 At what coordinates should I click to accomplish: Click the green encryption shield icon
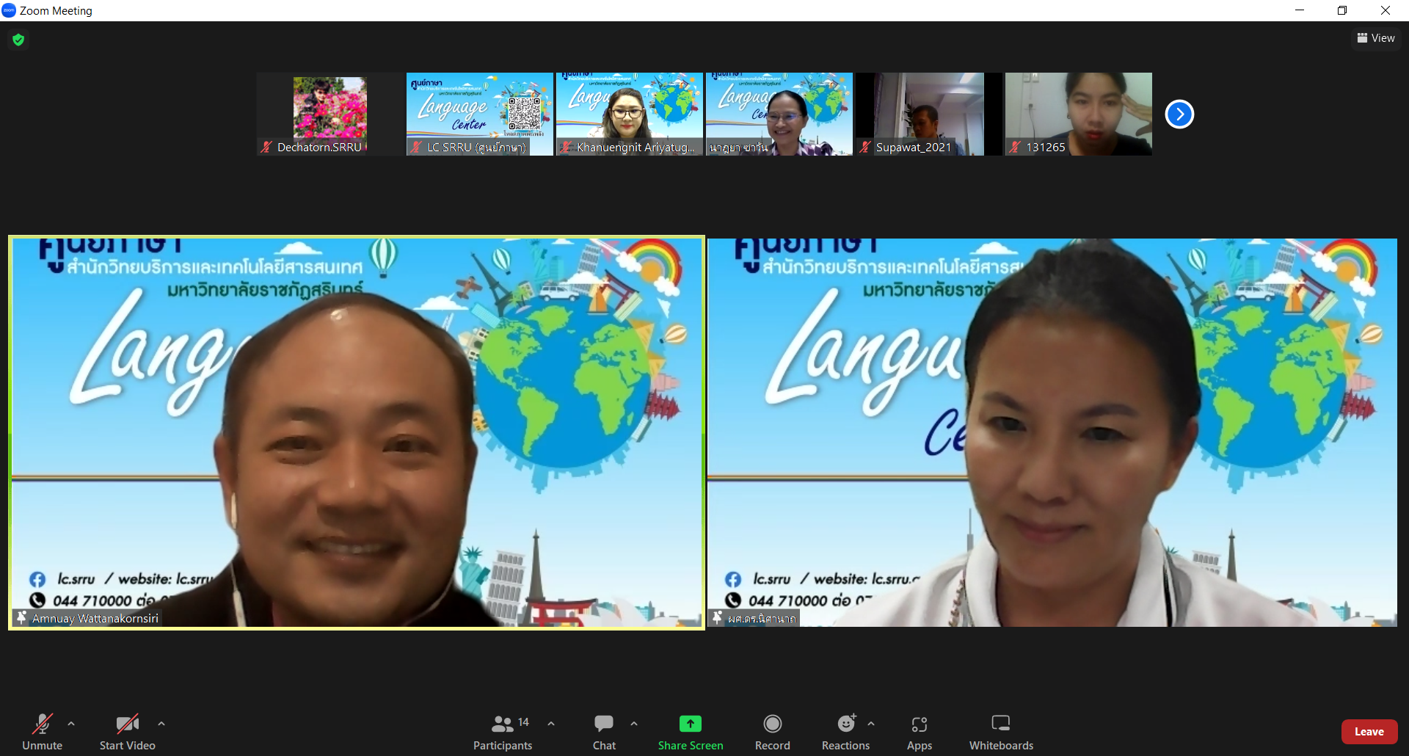pyautogui.click(x=18, y=40)
